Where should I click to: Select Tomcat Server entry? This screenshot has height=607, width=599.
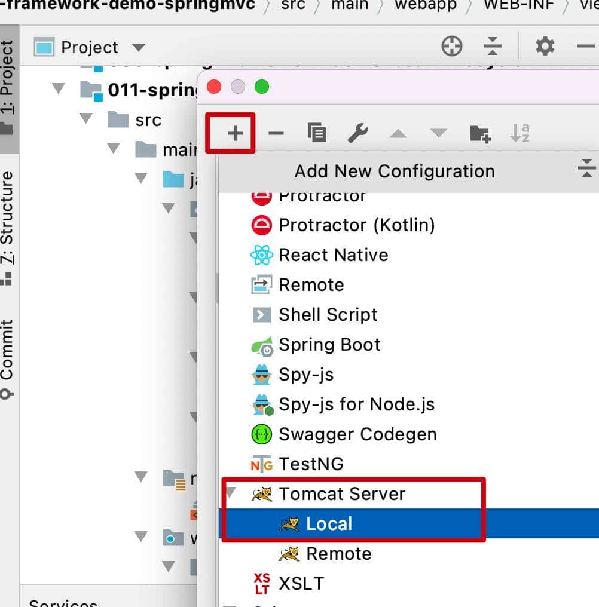point(409,493)
